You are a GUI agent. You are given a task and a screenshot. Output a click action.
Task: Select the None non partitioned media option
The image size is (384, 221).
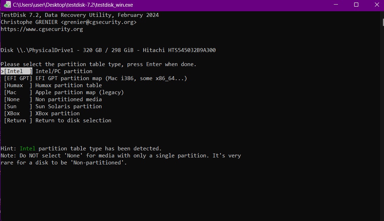tap(53, 99)
